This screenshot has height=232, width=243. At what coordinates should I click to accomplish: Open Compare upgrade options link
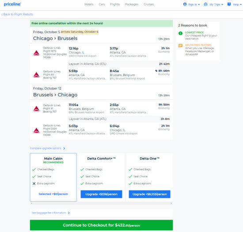click(46, 148)
